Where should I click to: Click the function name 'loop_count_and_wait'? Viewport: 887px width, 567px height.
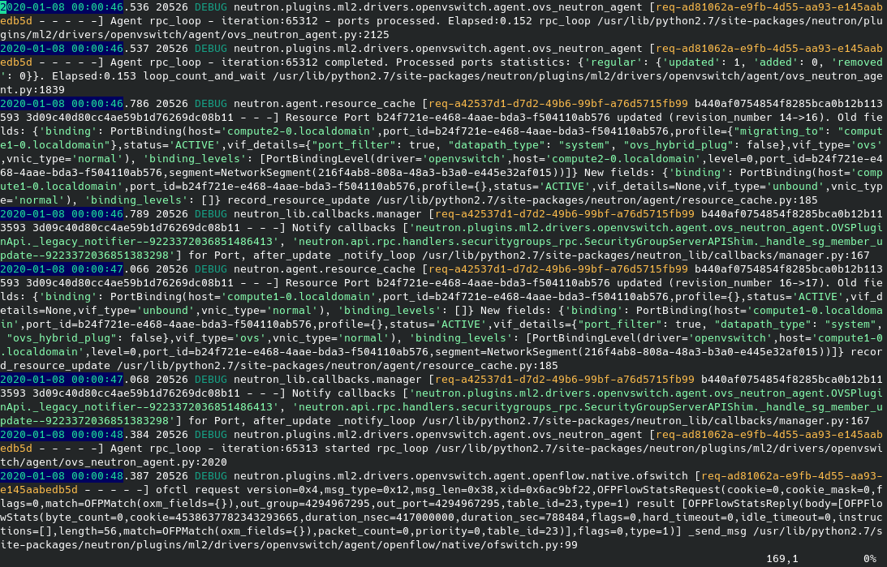pyautogui.click(x=205, y=76)
